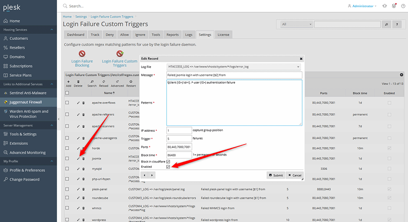This screenshot has width=408, height=222.
Task: Select all rows with header checkbox
Action: [67, 93]
